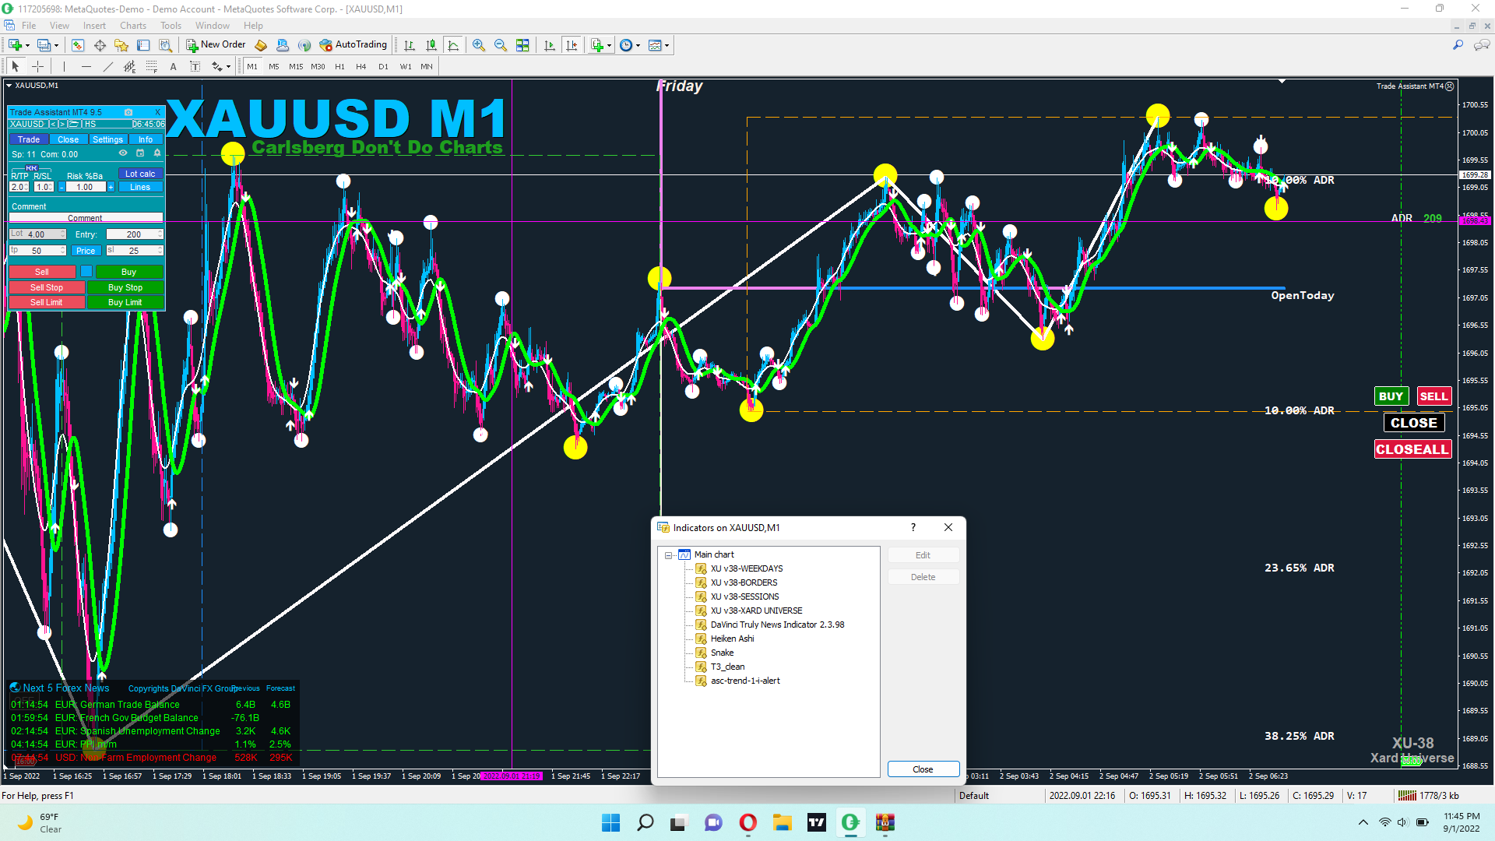Click the Tile Windows toolbar icon
The image size is (1495, 841).
click(522, 45)
